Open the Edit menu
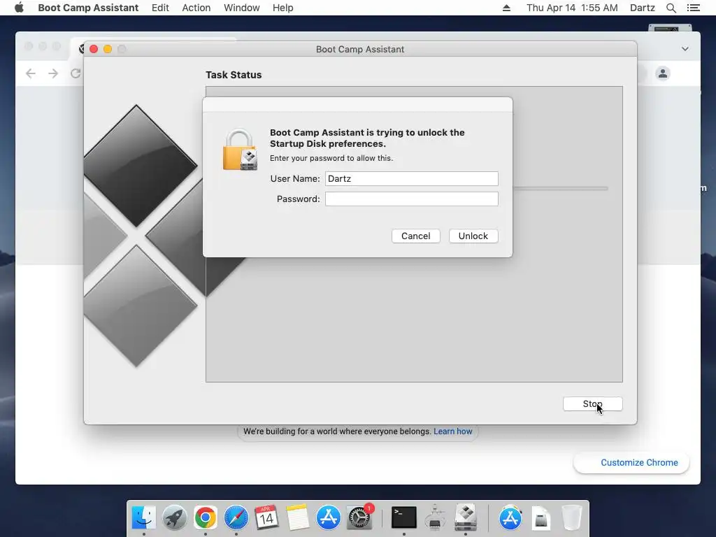This screenshot has width=716, height=537. click(160, 8)
